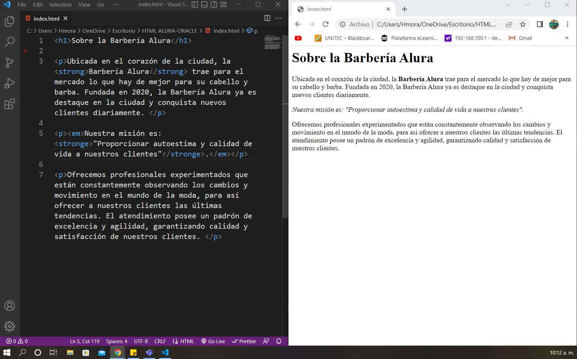577x359 pixels.
Task: Open the Plataforma eLearning bookmark
Action: pos(410,38)
